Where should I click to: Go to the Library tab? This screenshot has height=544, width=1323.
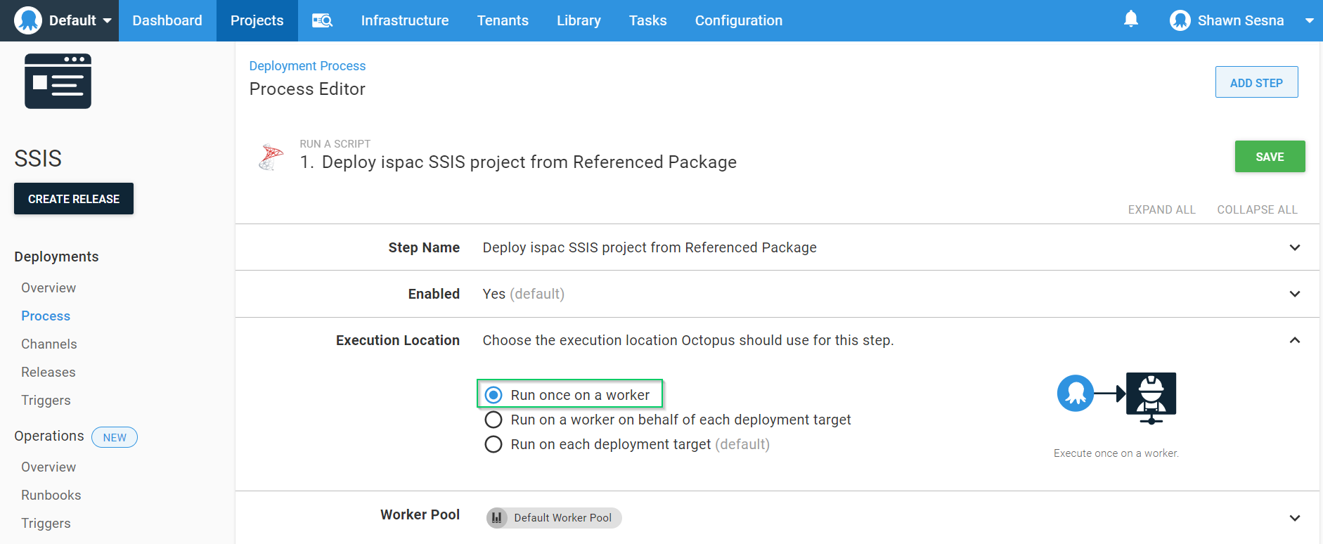(578, 20)
